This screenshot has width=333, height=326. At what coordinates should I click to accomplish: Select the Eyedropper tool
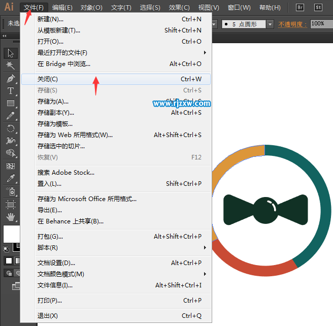click(10, 178)
